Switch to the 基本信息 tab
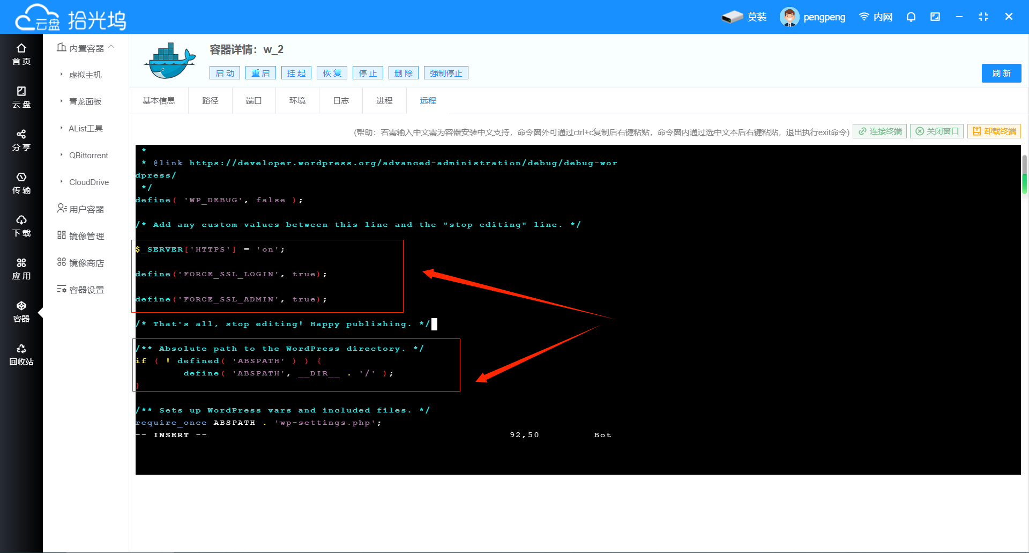1029x553 pixels. [x=159, y=100]
